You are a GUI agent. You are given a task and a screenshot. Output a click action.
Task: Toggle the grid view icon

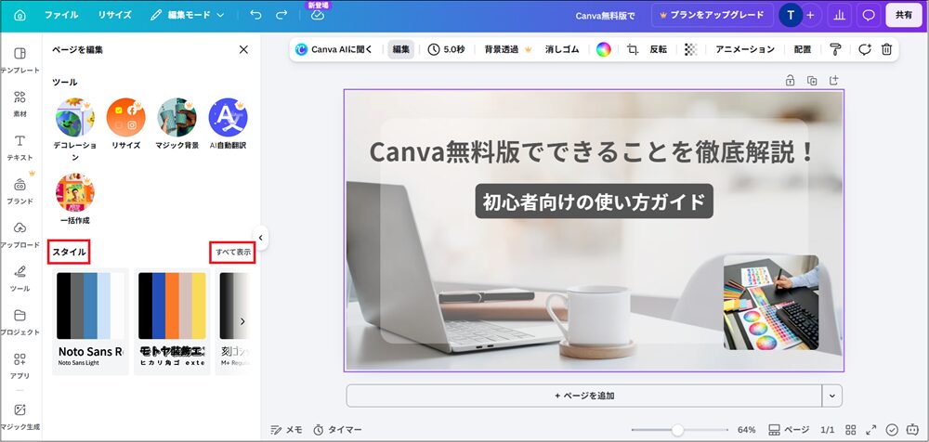[850, 430]
